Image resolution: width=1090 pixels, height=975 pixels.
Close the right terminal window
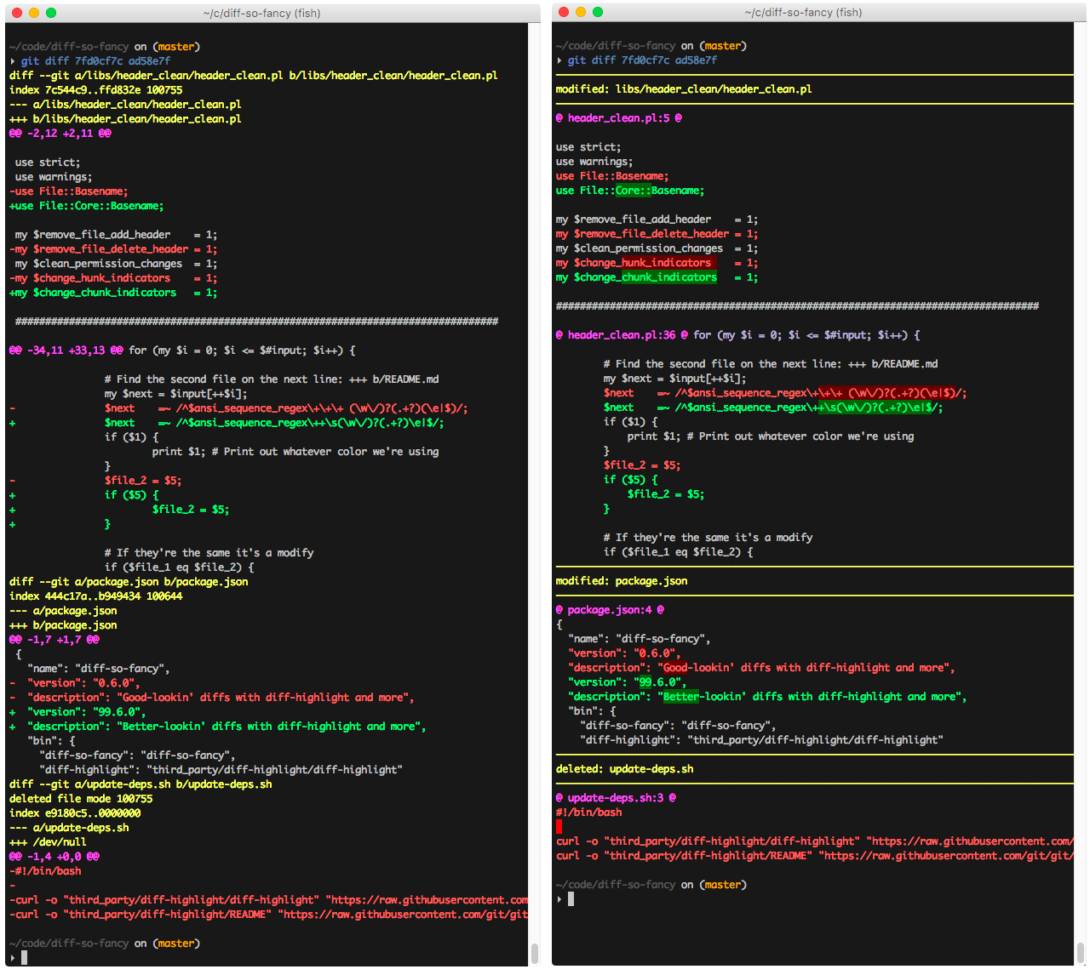pyautogui.click(x=563, y=12)
